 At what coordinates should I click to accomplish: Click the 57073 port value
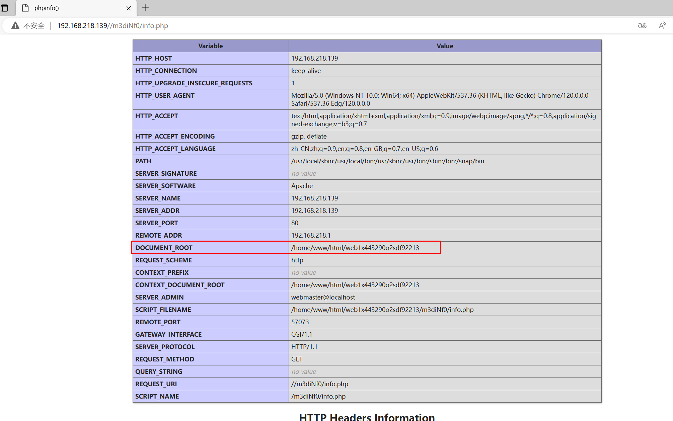[300, 322]
